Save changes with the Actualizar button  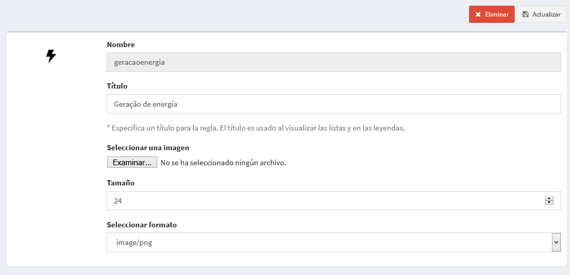point(541,14)
